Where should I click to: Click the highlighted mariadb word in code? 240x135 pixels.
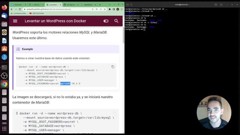click(65, 84)
